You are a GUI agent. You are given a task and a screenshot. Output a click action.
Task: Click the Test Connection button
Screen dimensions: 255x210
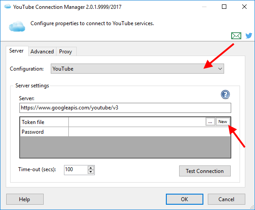(205, 171)
